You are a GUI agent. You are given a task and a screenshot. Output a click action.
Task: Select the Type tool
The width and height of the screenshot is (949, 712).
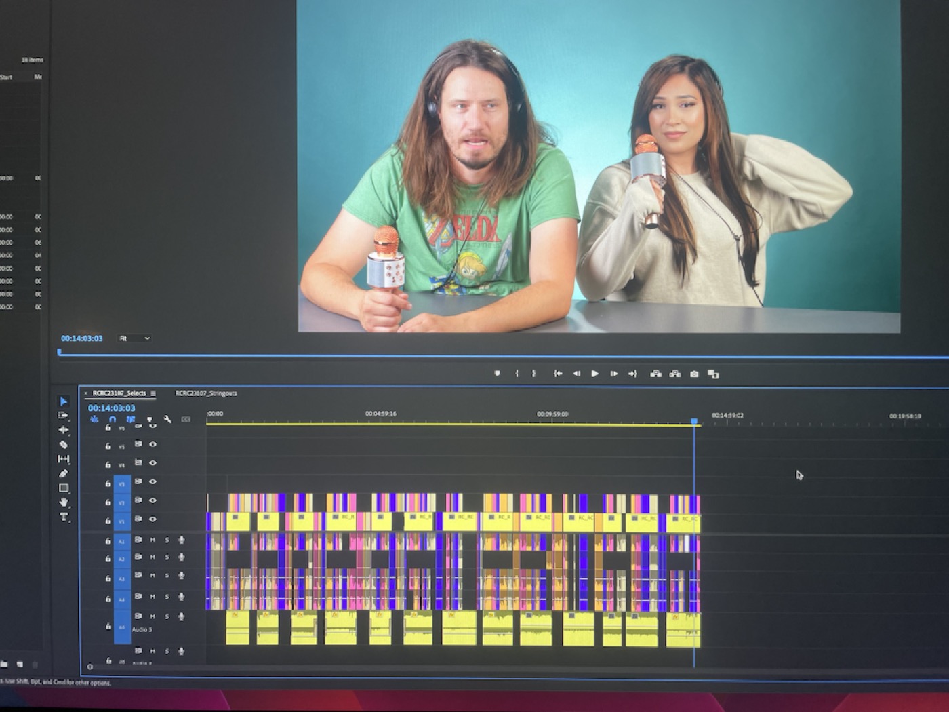coord(64,517)
